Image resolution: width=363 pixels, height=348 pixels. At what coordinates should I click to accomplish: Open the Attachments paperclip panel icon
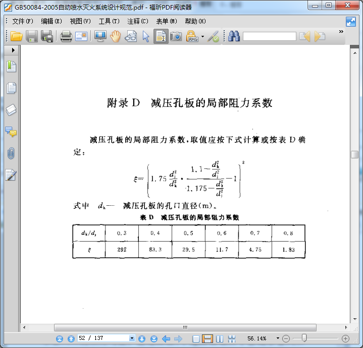coord(11,153)
